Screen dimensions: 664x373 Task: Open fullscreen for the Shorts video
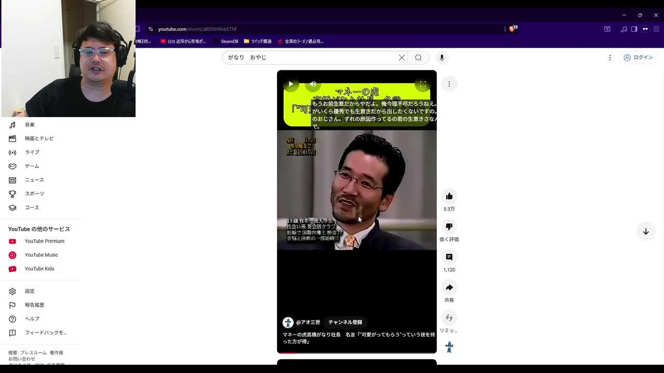(x=423, y=84)
